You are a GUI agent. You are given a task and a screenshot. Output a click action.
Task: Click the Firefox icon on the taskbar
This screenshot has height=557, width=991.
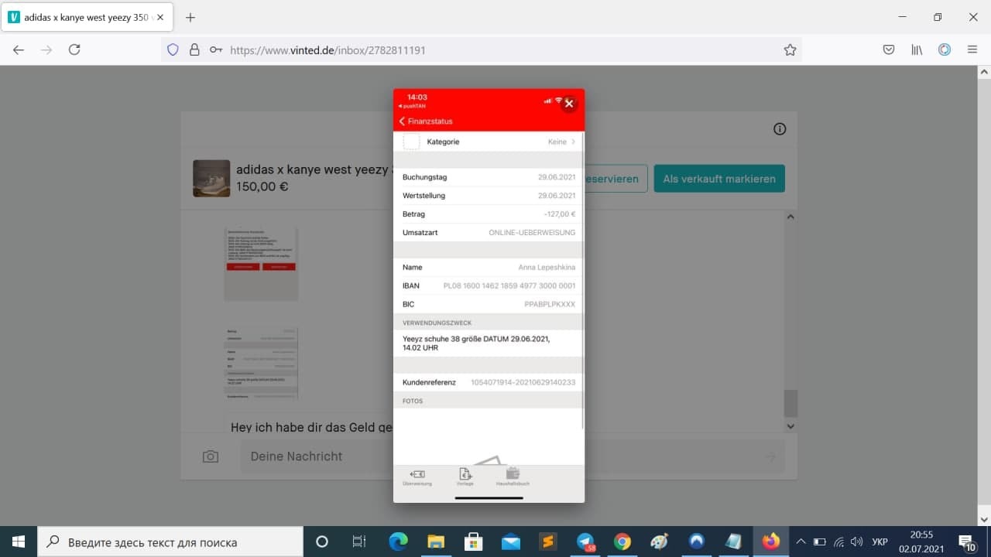click(771, 542)
